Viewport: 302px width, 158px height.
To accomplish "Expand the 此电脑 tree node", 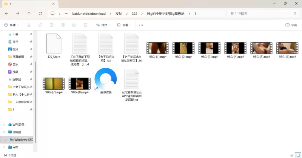I will click(5, 132).
